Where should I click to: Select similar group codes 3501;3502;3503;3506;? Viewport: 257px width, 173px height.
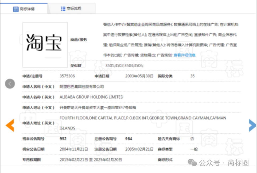point(124,66)
